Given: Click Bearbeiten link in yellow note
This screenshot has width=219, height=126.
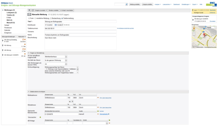Looking at the screenshot, I should (213, 10).
